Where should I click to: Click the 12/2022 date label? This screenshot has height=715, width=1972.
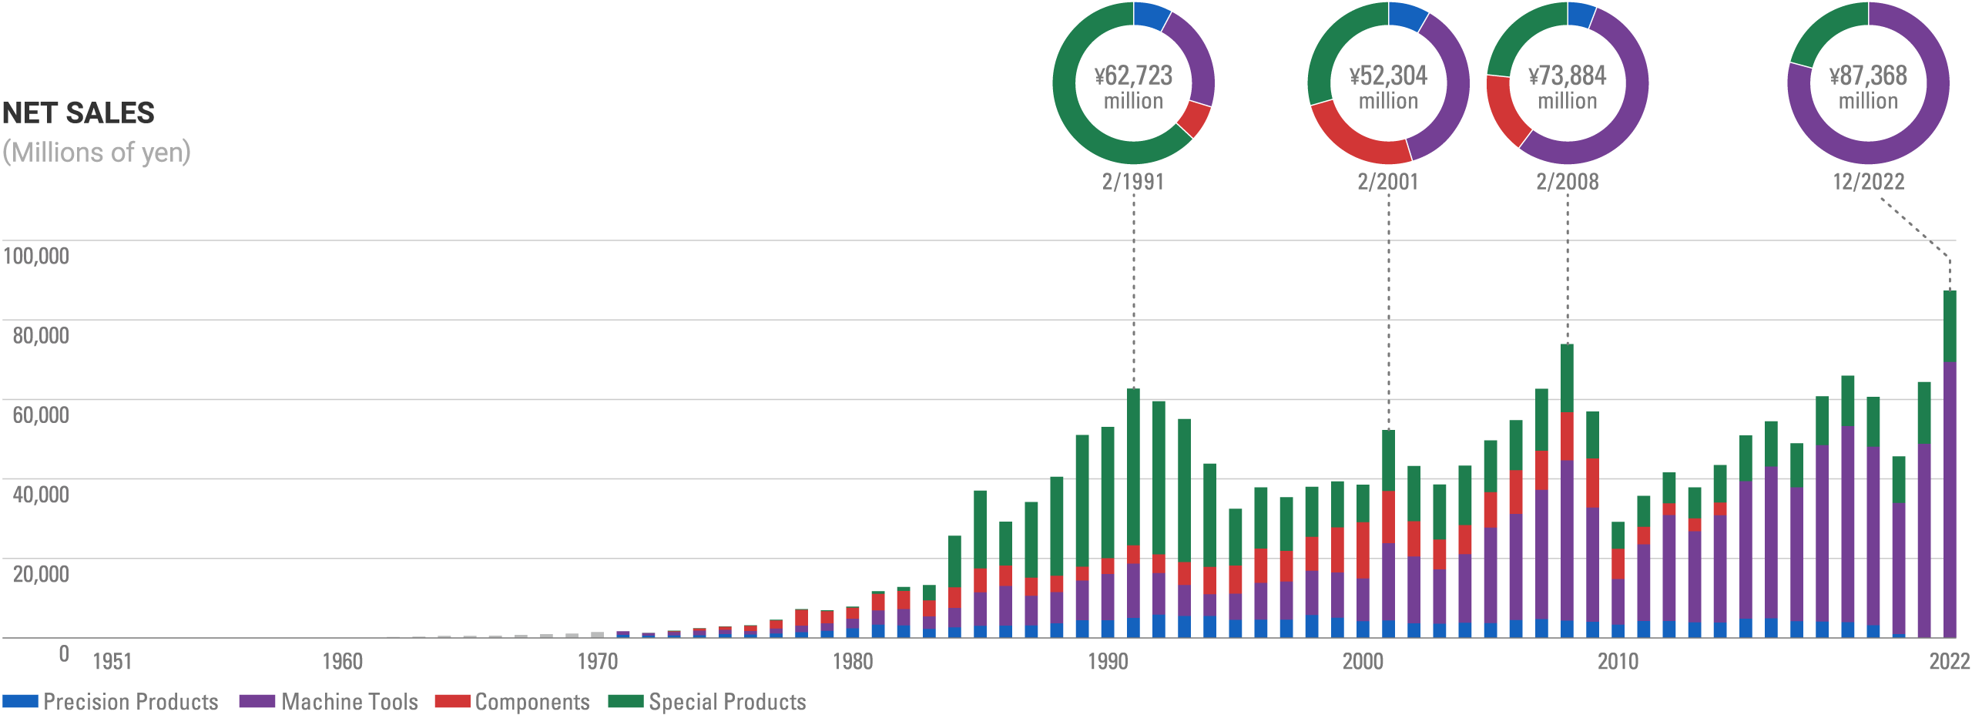pyautogui.click(x=1869, y=182)
